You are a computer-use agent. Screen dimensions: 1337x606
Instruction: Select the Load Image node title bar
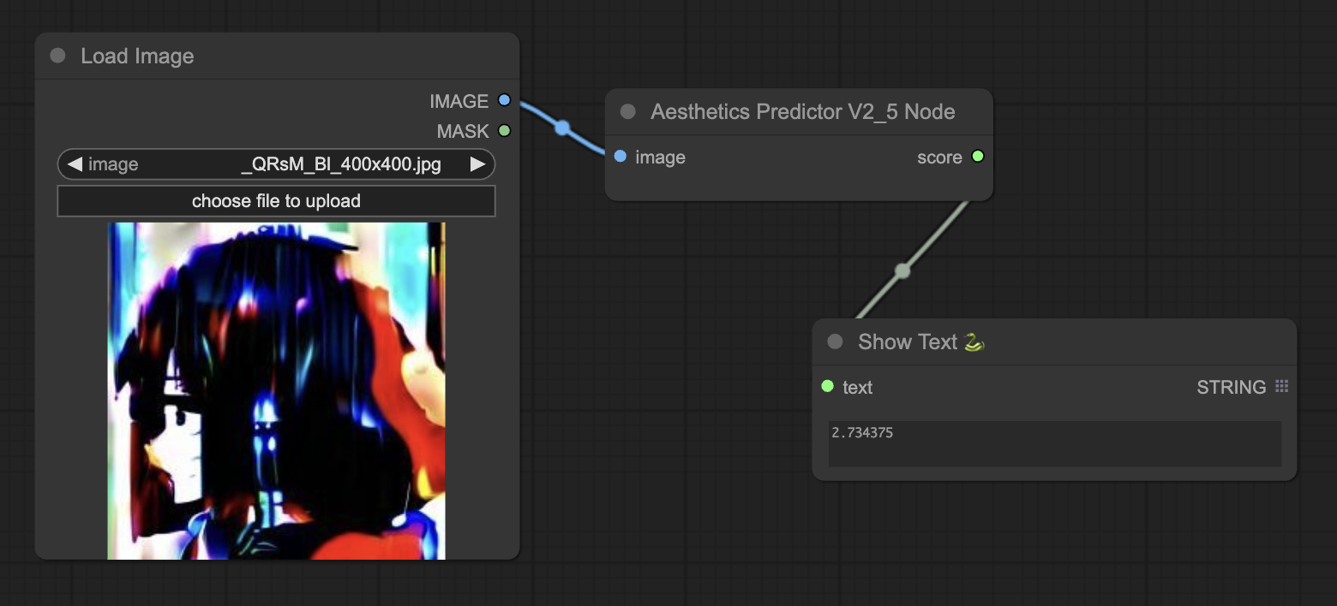pyautogui.click(x=277, y=56)
